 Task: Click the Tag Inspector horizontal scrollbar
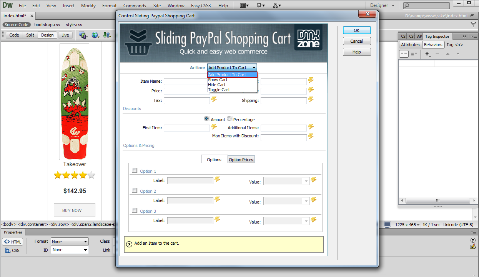pos(437,201)
